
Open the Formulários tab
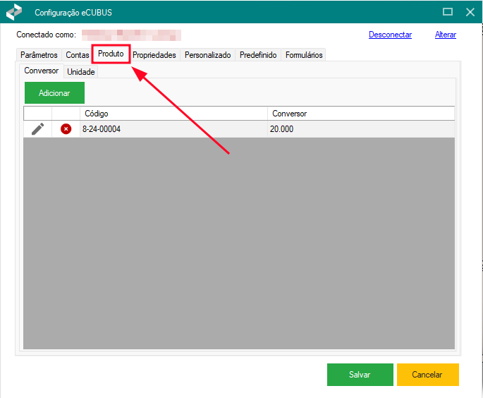pos(304,55)
